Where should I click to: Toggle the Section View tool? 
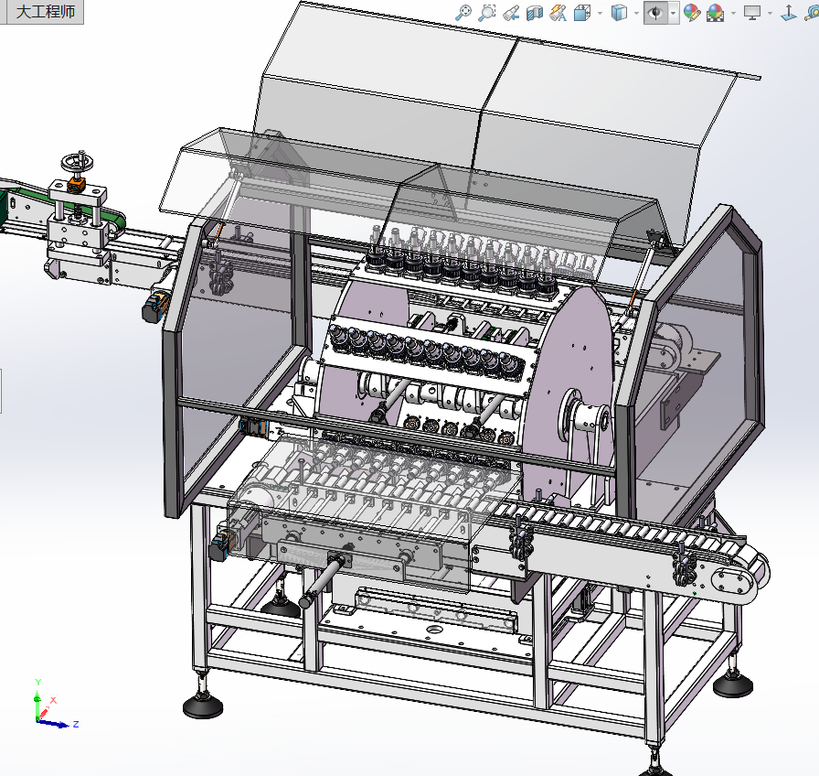pyautogui.click(x=536, y=12)
